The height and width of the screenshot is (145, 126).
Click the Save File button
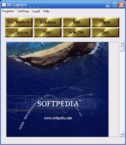coord(76,32)
